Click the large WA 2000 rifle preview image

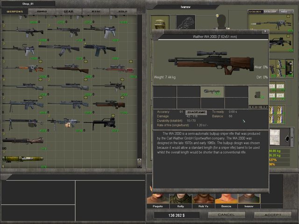click(x=211, y=62)
